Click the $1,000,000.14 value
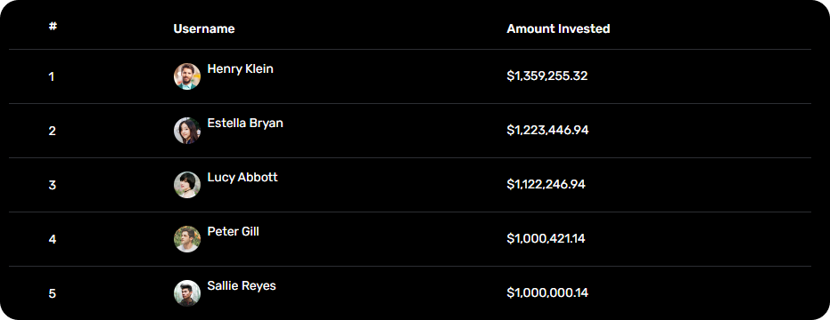 click(547, 292)
